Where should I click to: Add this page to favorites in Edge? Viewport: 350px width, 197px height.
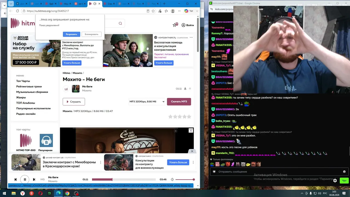(x=153, y=11)
